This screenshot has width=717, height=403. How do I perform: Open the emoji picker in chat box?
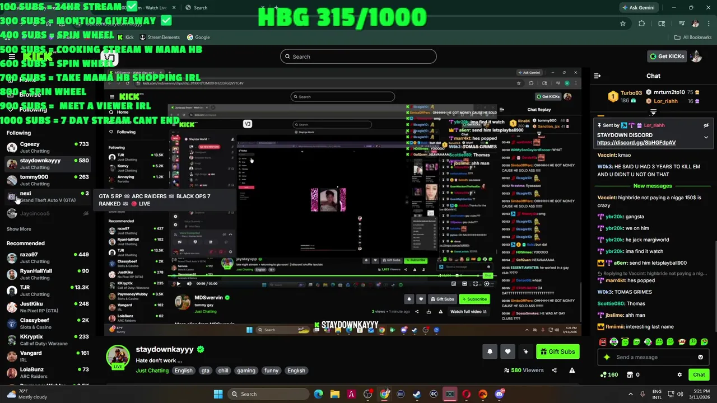[700, 357]
